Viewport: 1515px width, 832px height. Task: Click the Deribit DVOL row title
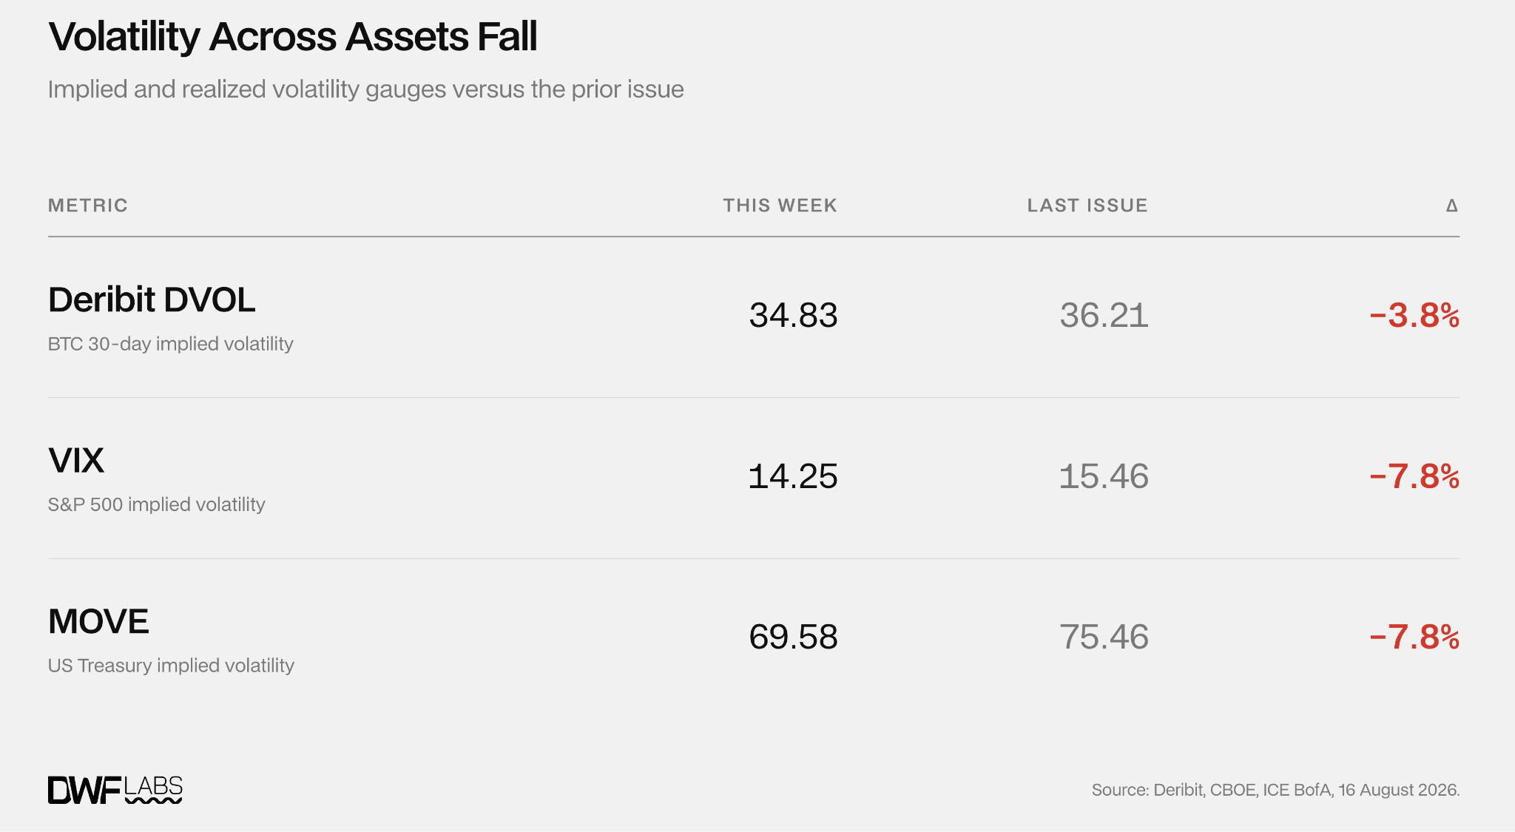pyautogui.click(x=152, y=300)
